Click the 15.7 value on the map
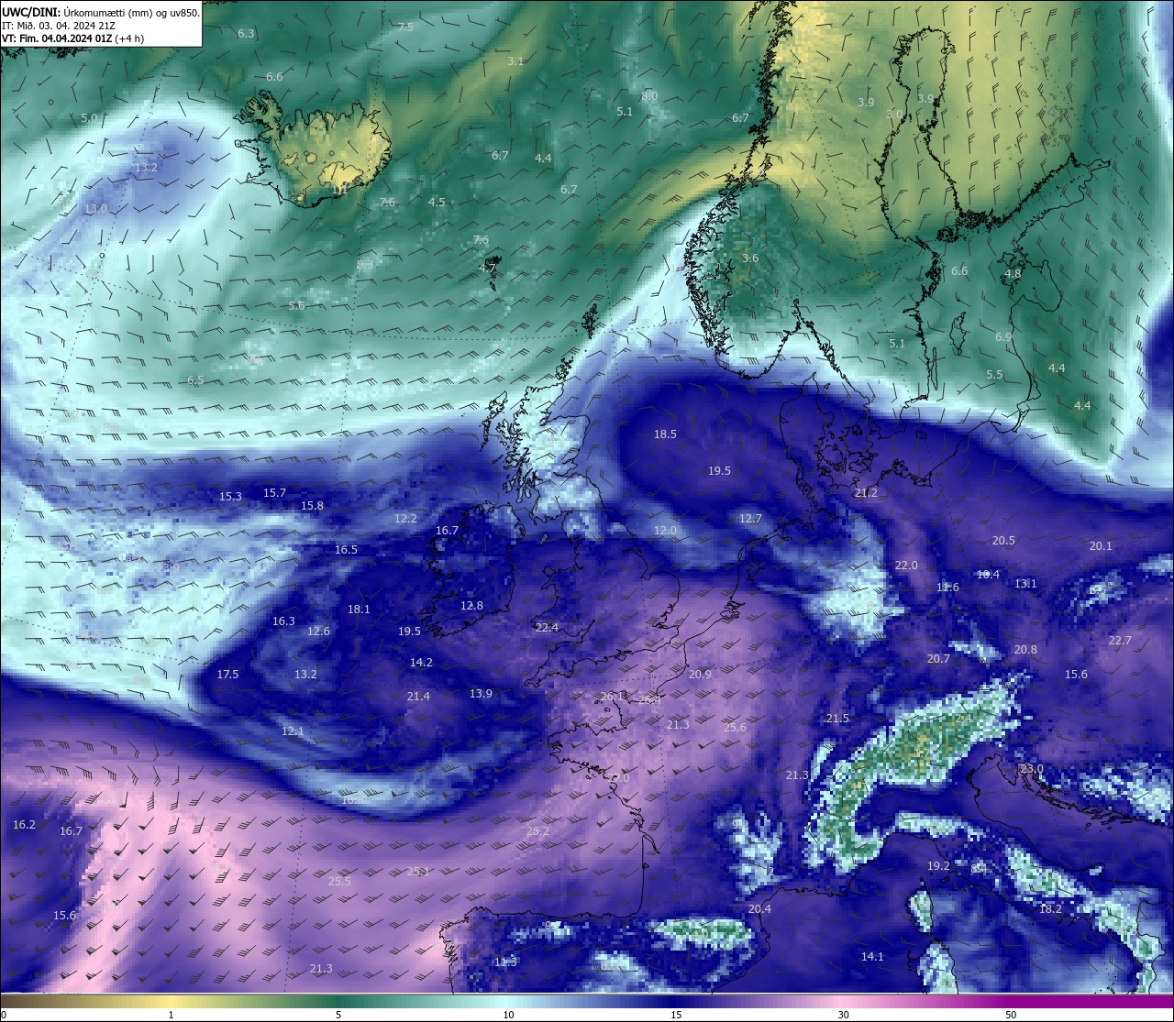The width and height of the screenshot is (1174, 1022). 274,493
